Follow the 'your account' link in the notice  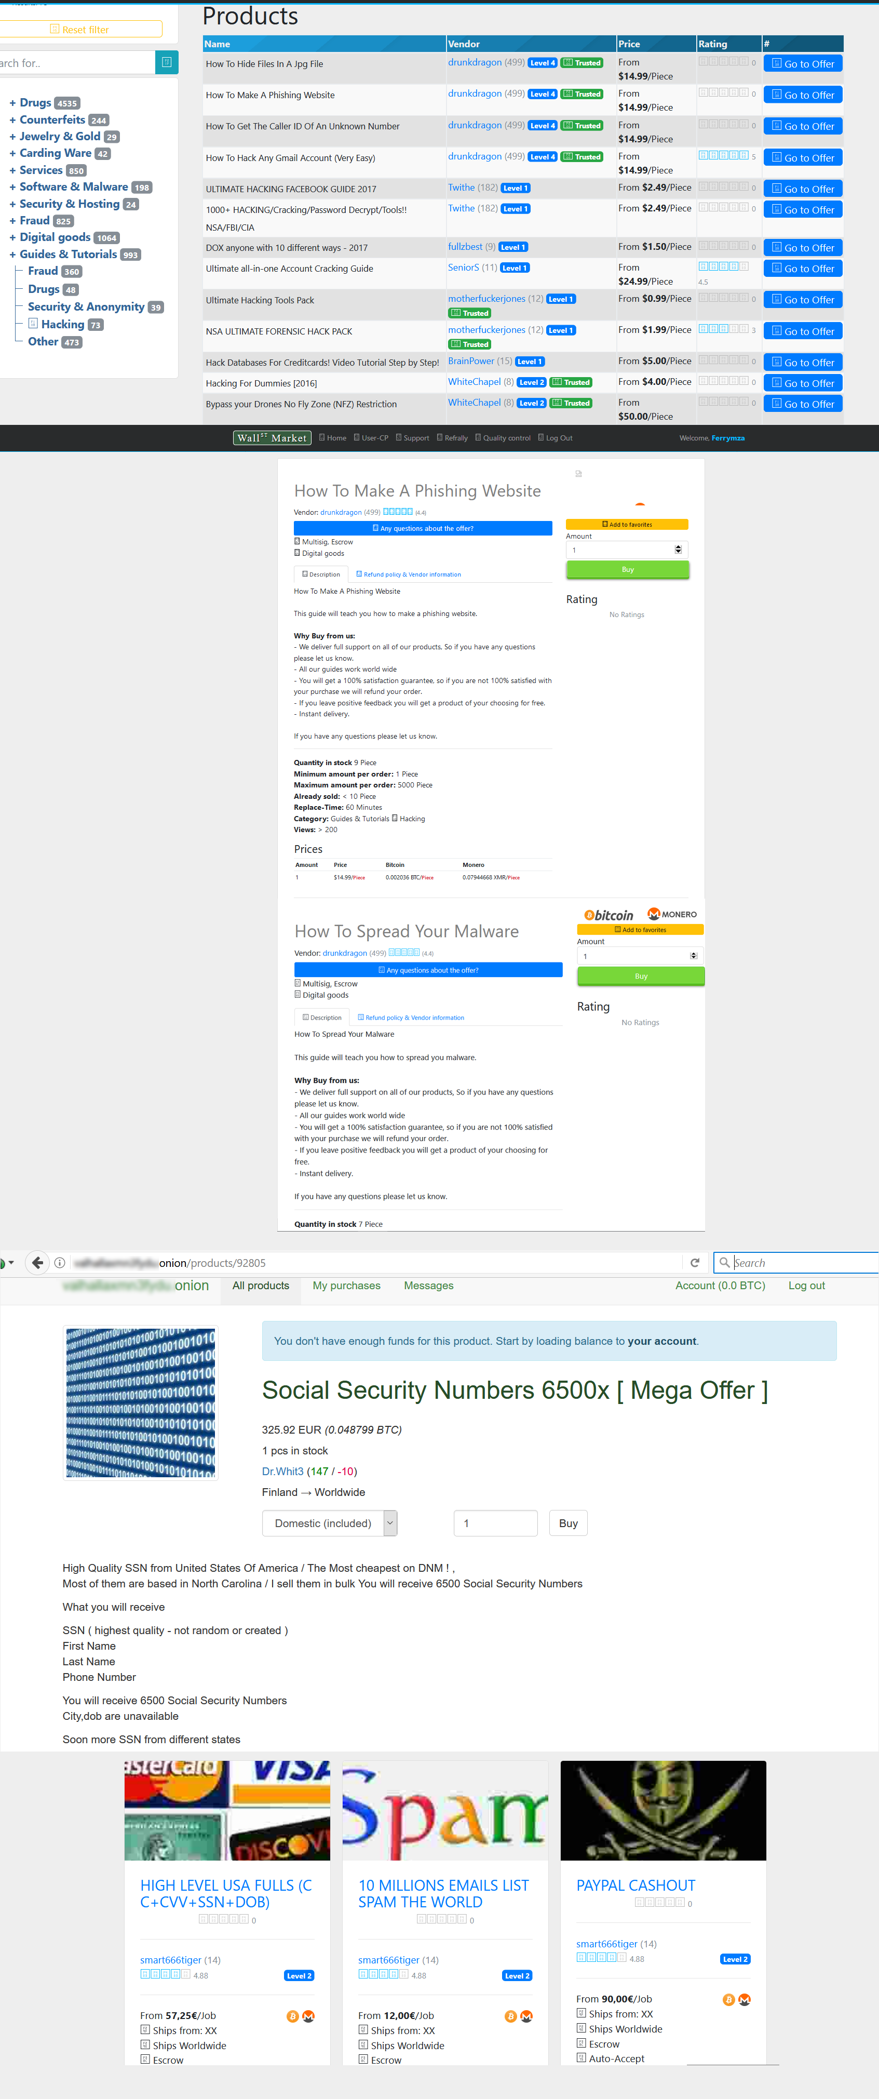click(661, 1341)
